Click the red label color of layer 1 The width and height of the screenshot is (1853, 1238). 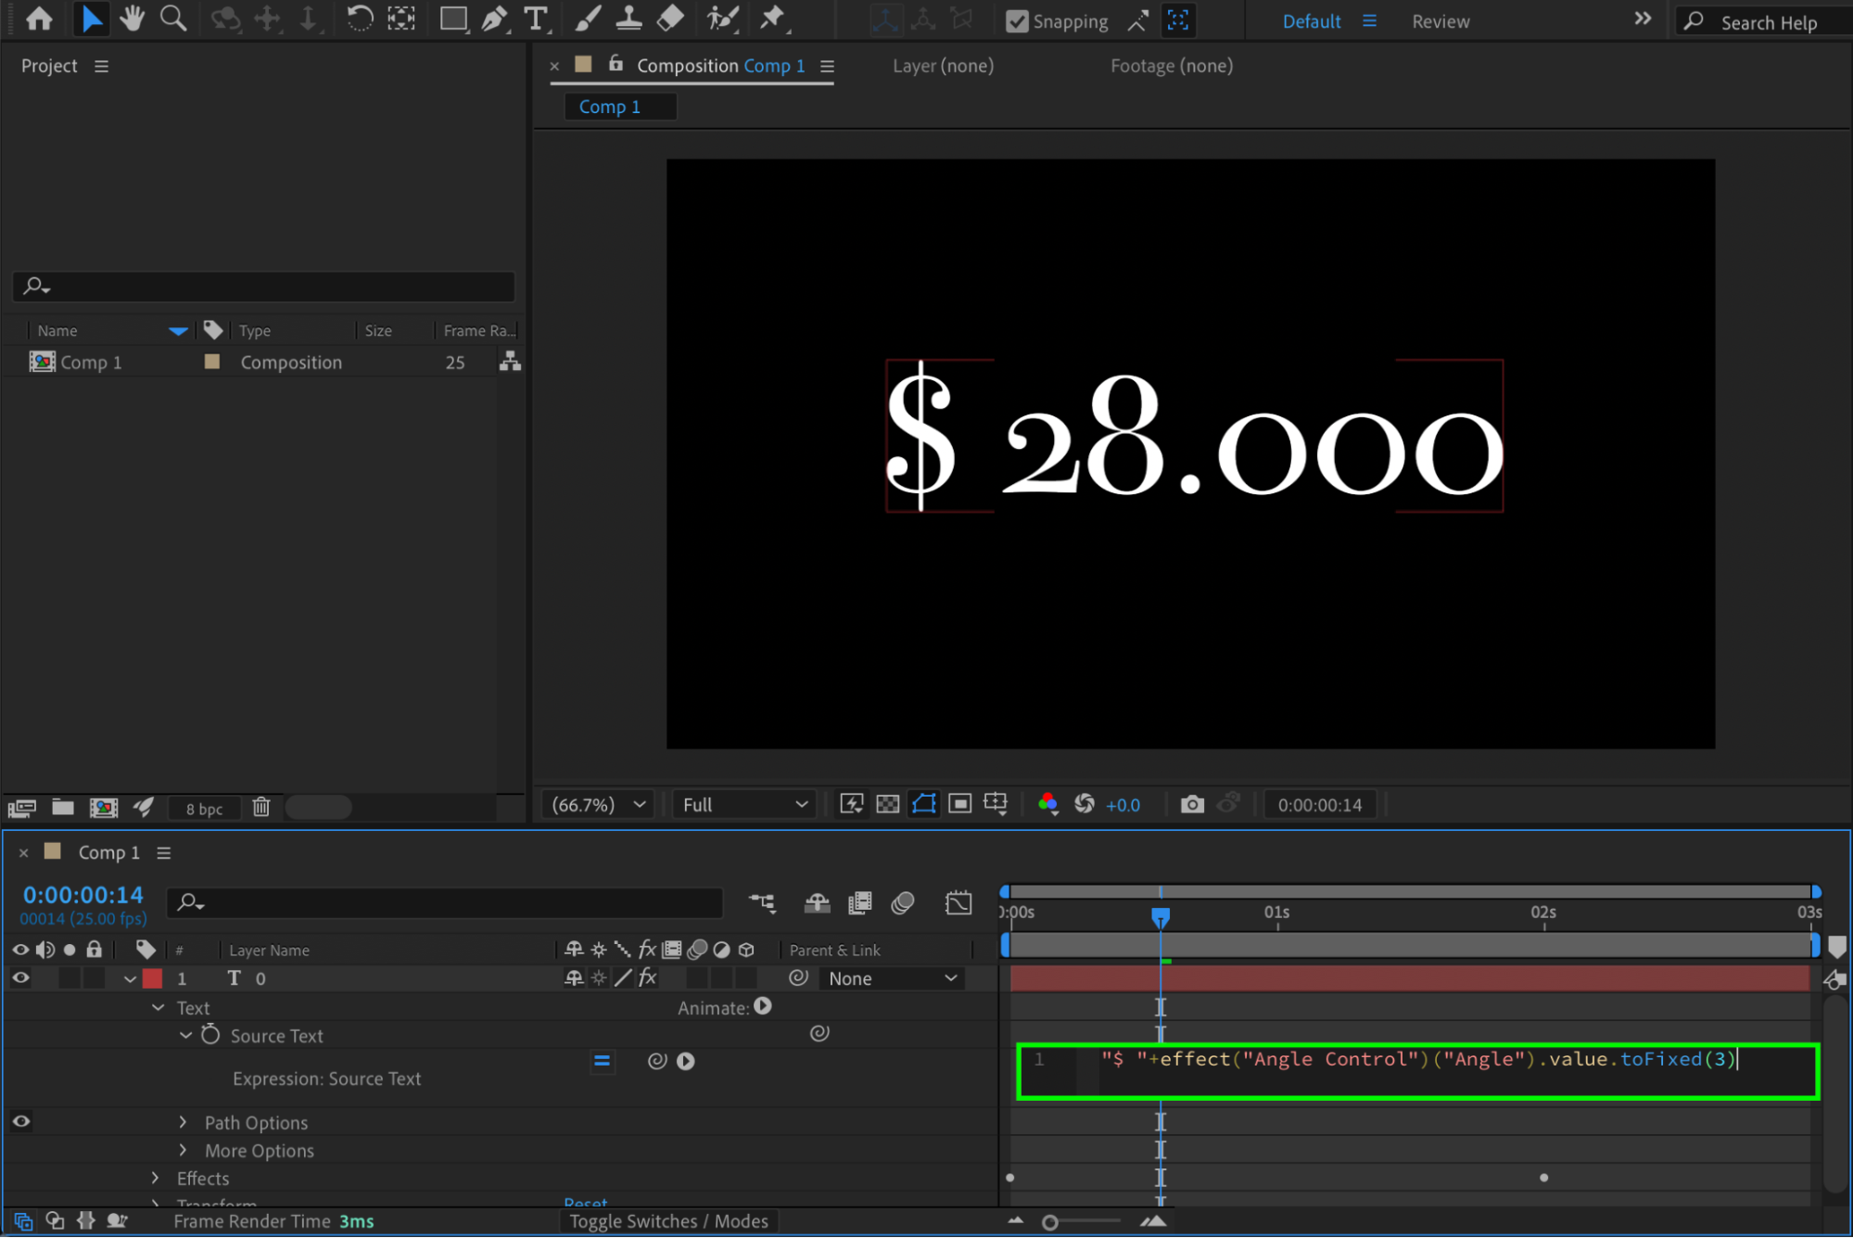[x=152, y=978]
